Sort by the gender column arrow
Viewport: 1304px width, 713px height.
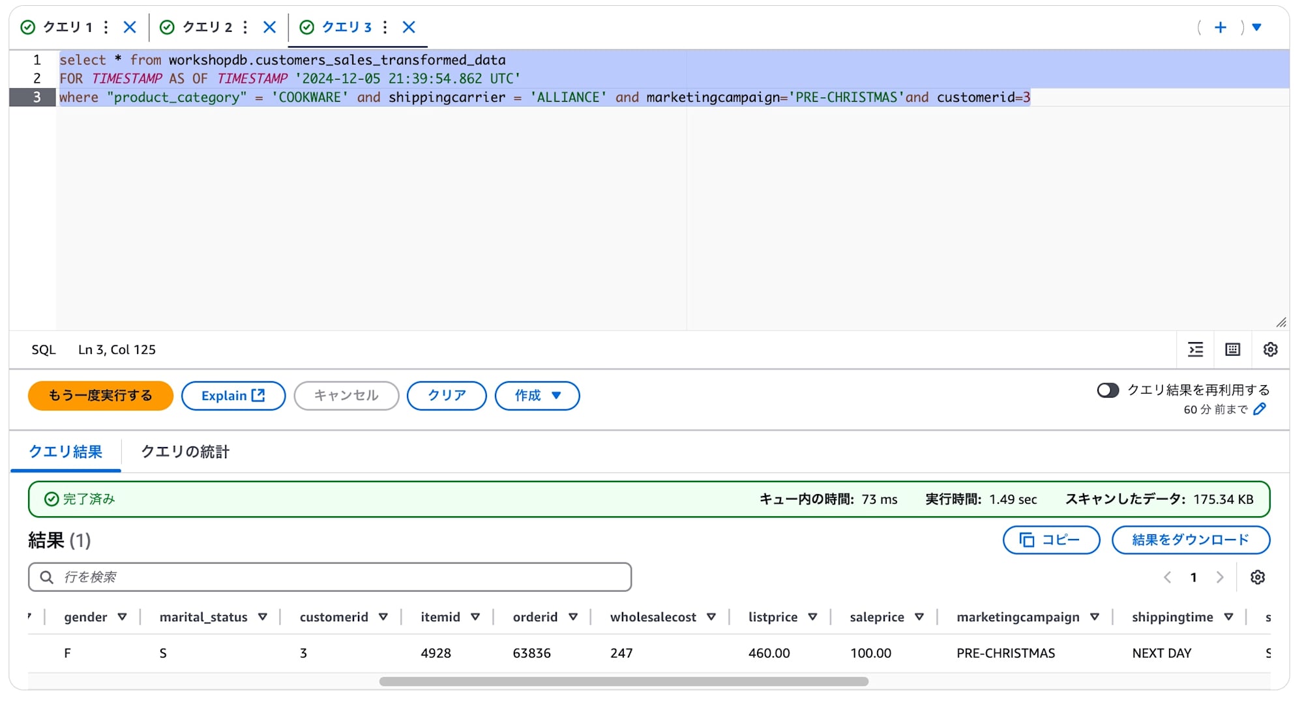[x=122, y=617]
